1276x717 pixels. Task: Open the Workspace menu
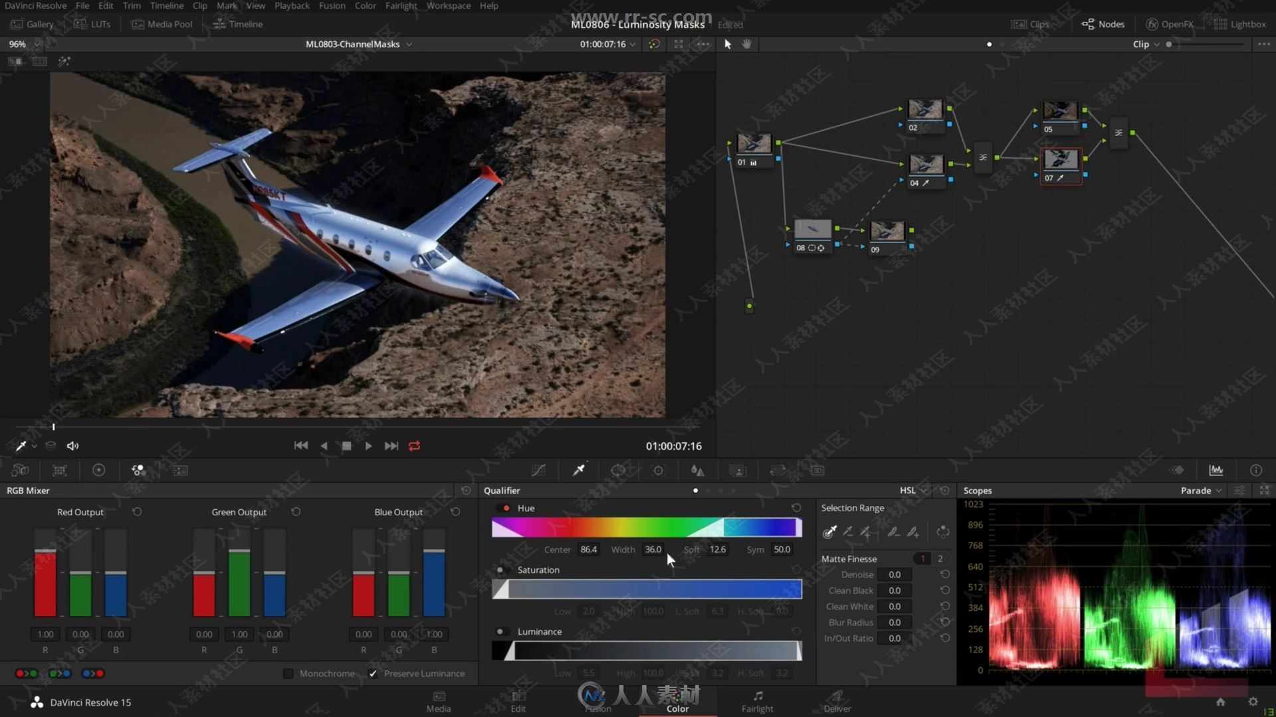pyautogui.click(x=448, y=5)
